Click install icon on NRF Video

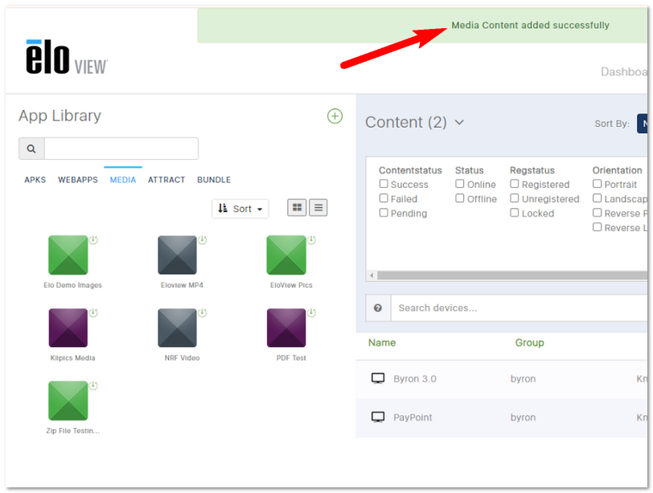203,312
